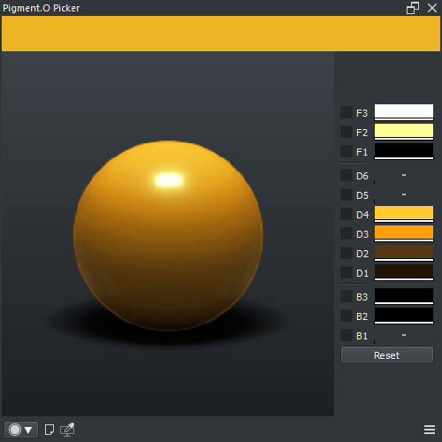Select the dark brown D1 swatch

tap(404, 272)
